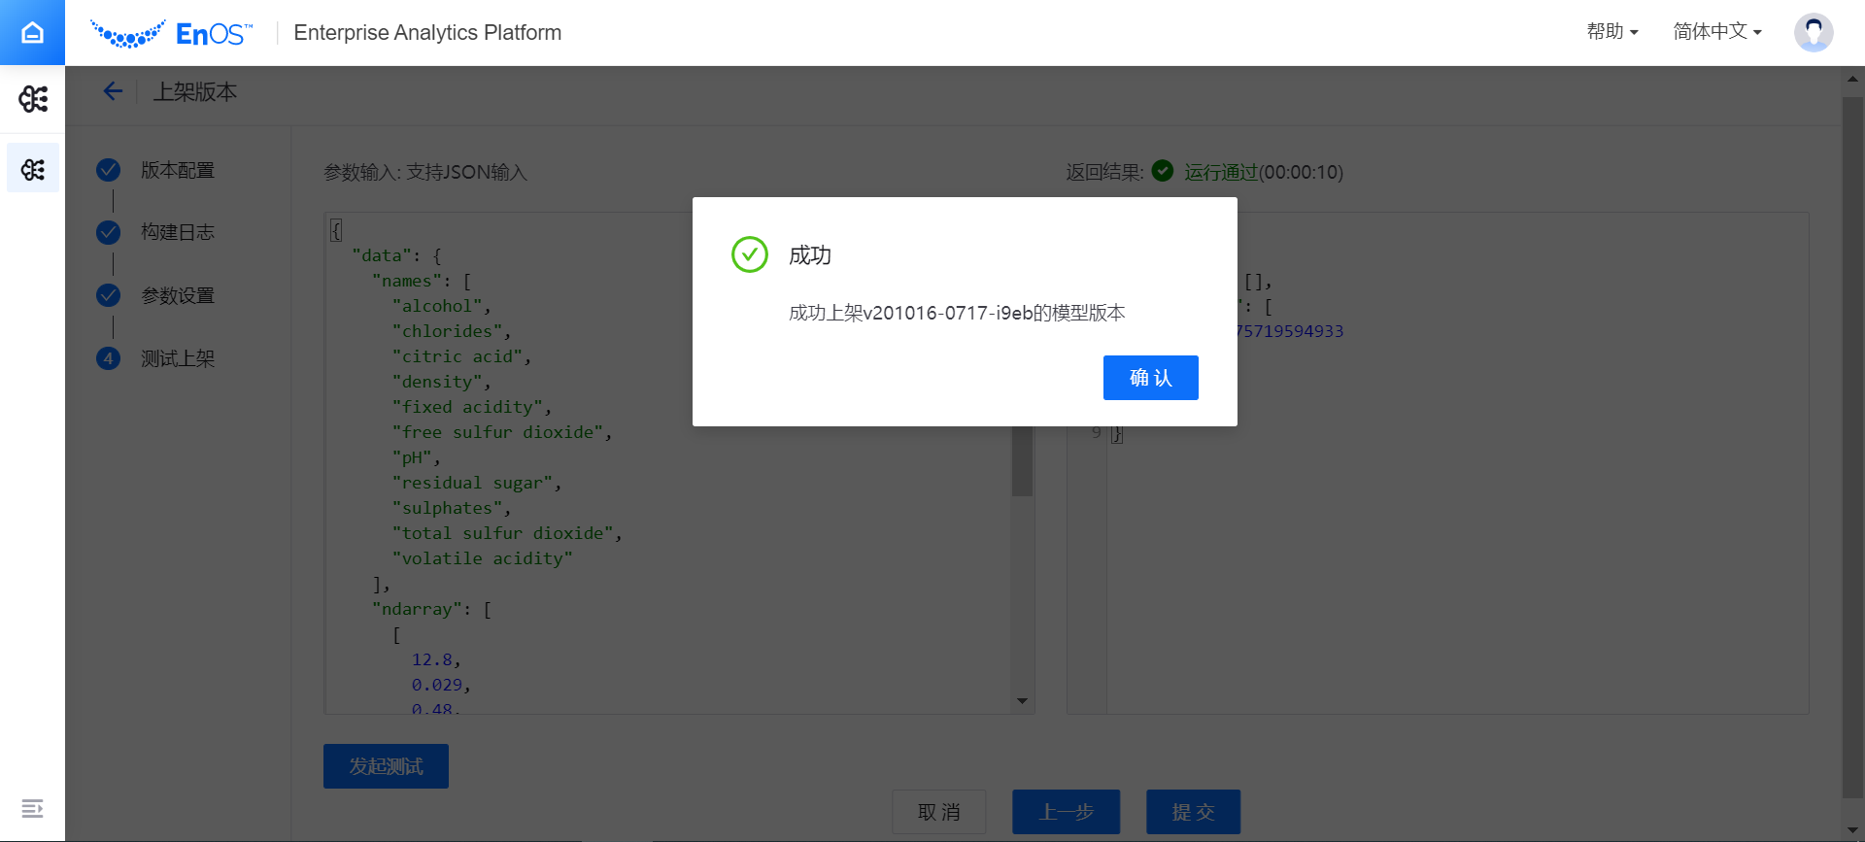
Task: Click the "total sulfur dioxide" line
Action: coord(507,533)
